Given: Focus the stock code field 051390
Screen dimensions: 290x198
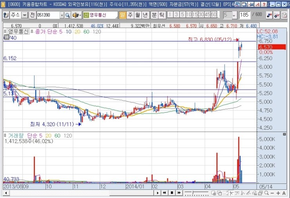Looking at the screenshot, I should 48,15.
